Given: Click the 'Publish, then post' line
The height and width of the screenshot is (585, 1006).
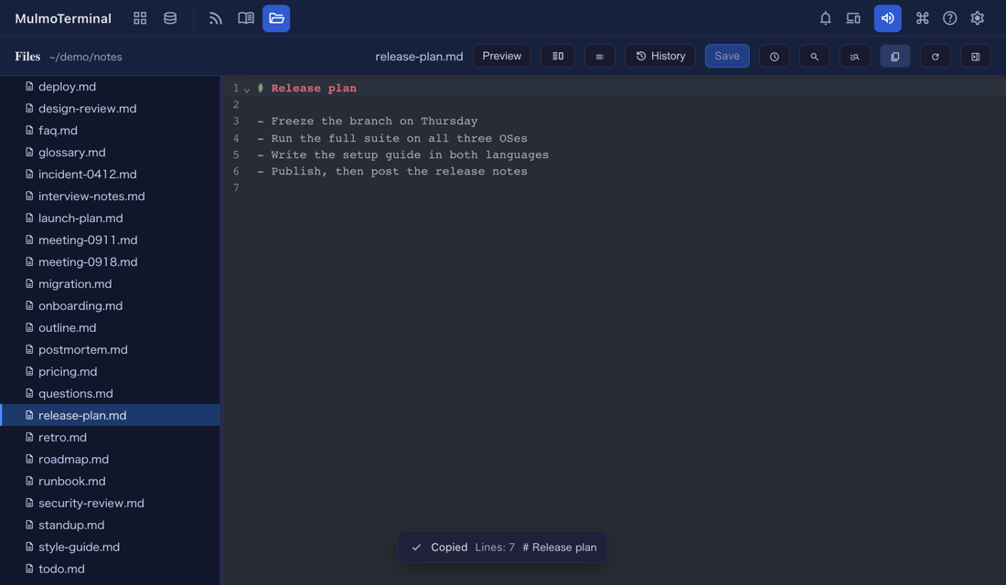Looking at the screenshot, I should point(392,172).
